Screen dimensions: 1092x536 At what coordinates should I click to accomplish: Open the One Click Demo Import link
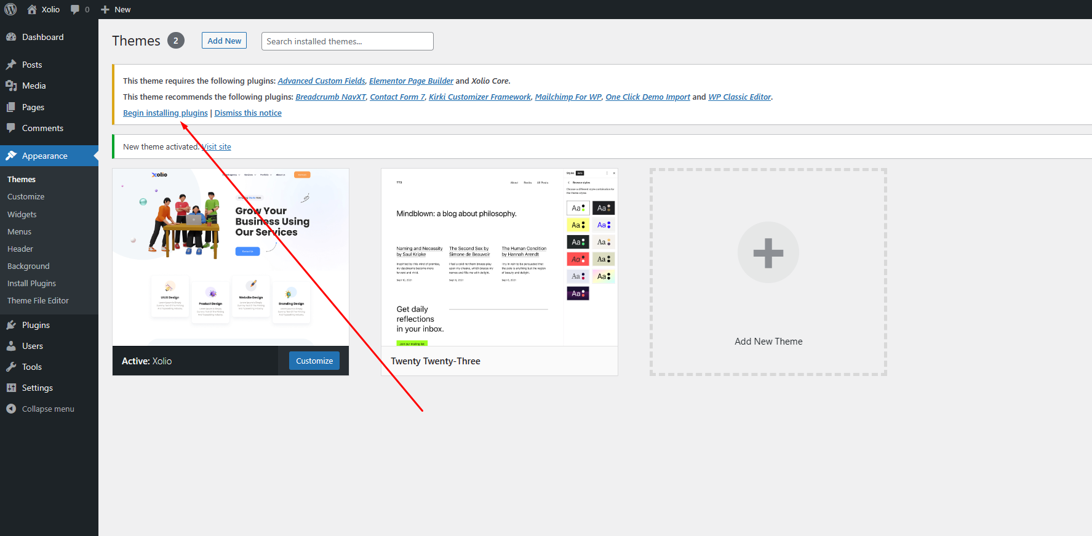coord(648,97)
